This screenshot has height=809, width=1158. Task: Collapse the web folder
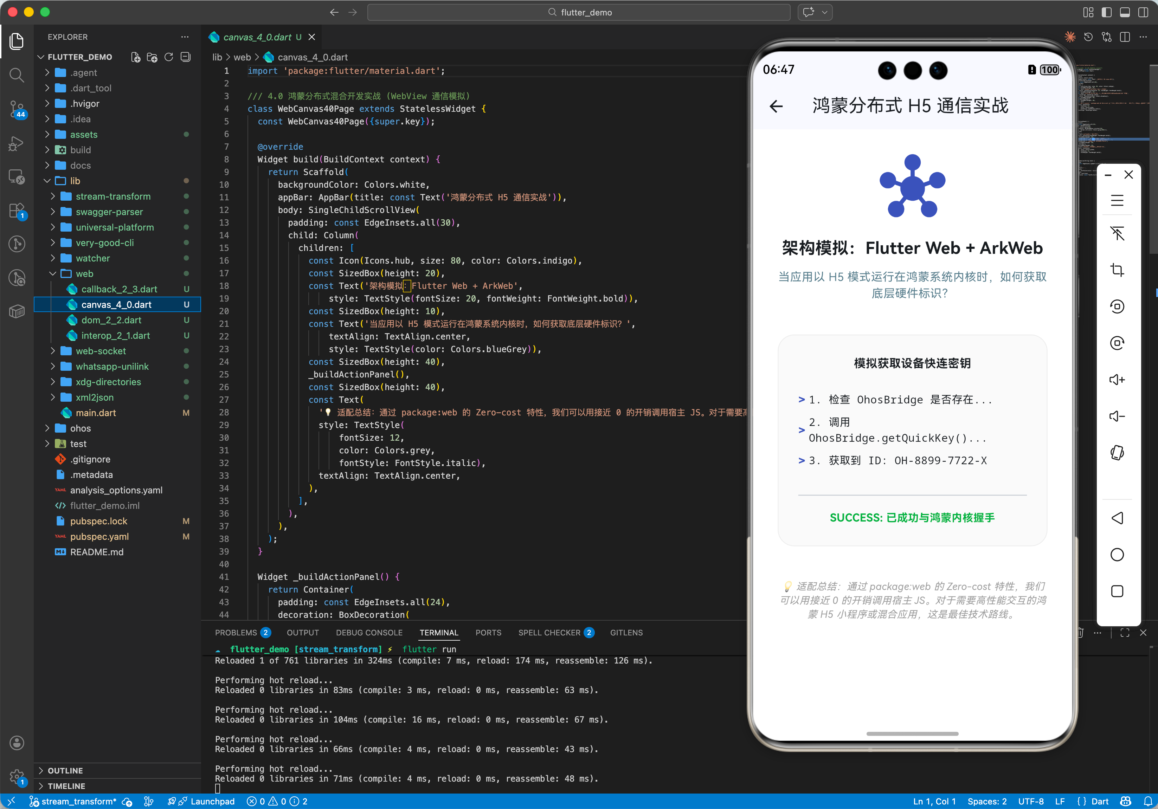pos(84,274)
